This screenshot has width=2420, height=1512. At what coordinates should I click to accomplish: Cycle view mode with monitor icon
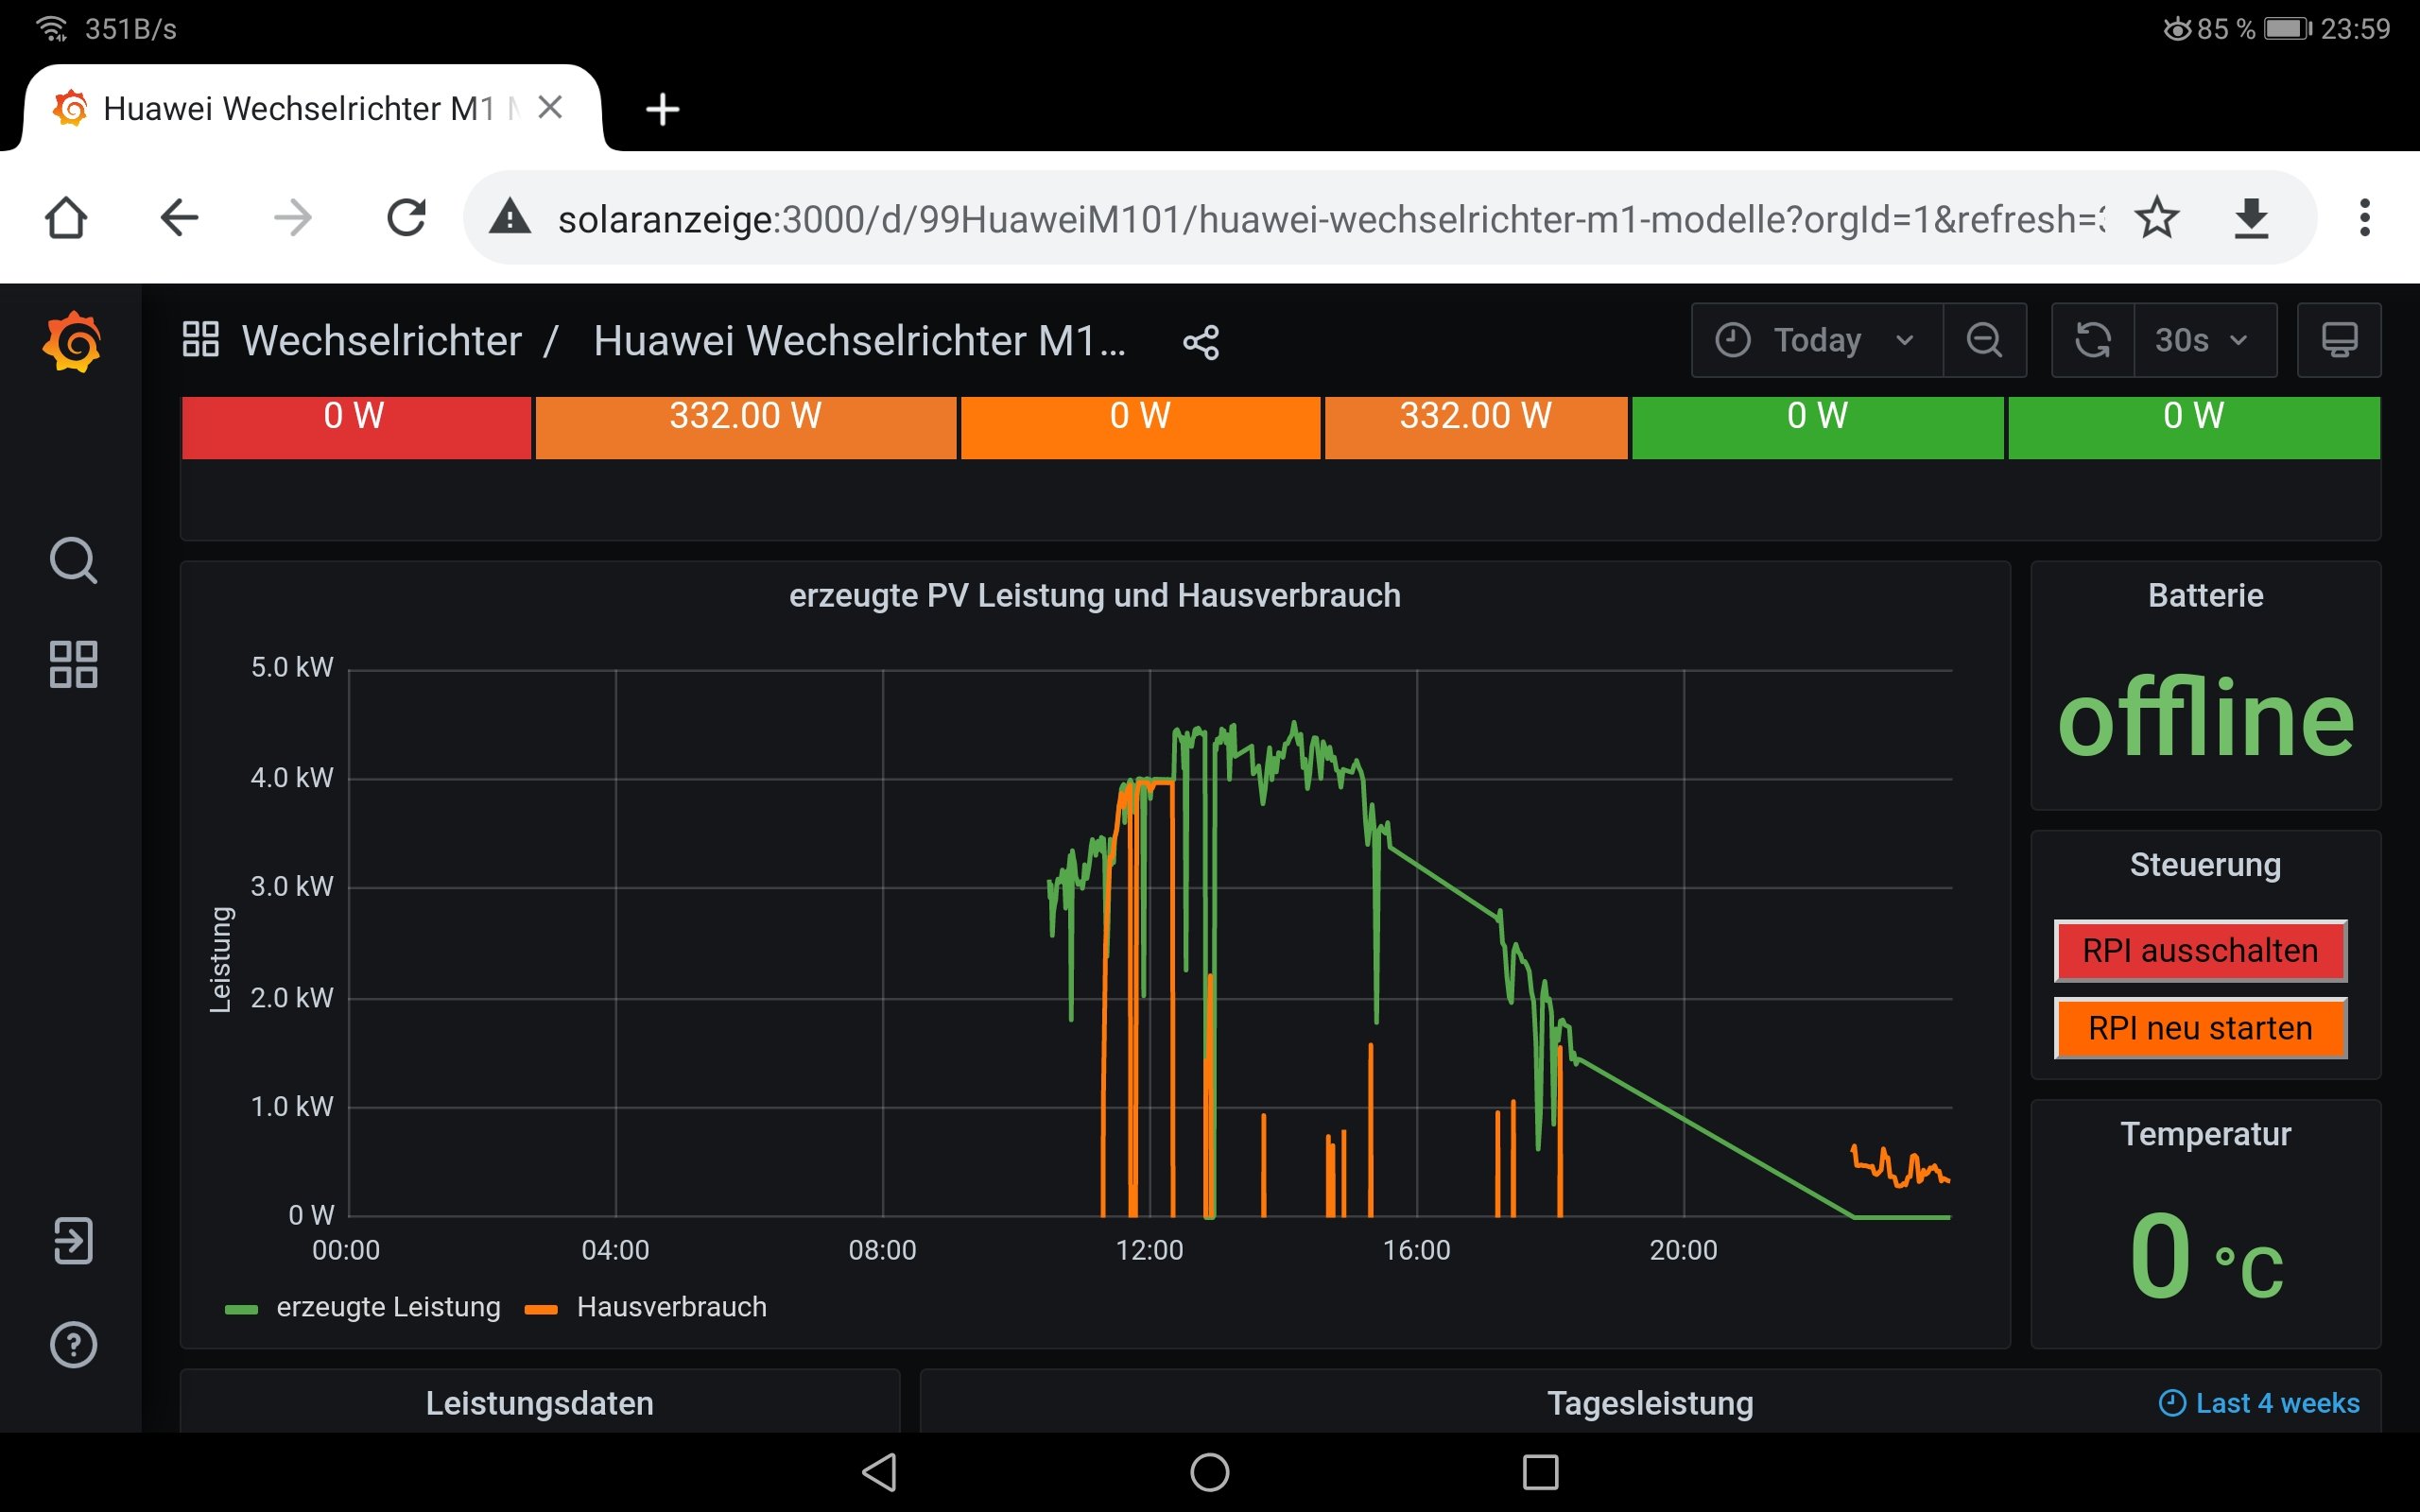tap(2338, 340)
